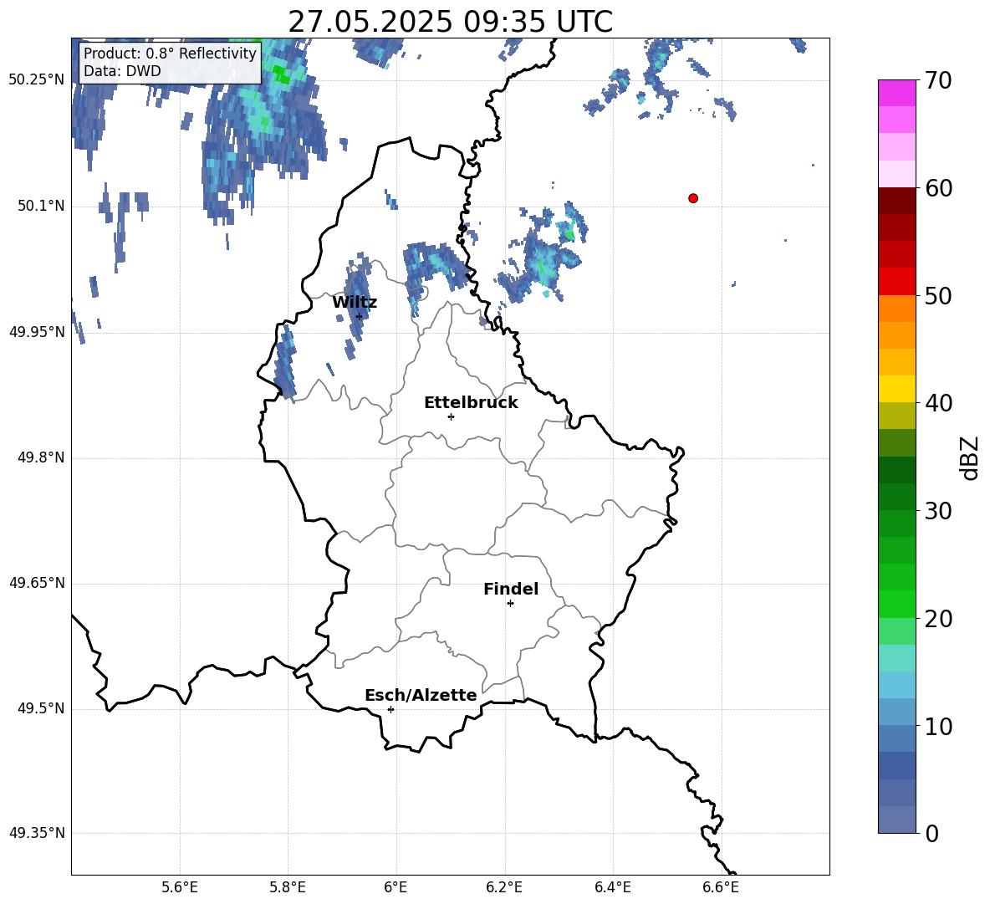Click the 5.6°E longitude label

(x=180, y=887)
